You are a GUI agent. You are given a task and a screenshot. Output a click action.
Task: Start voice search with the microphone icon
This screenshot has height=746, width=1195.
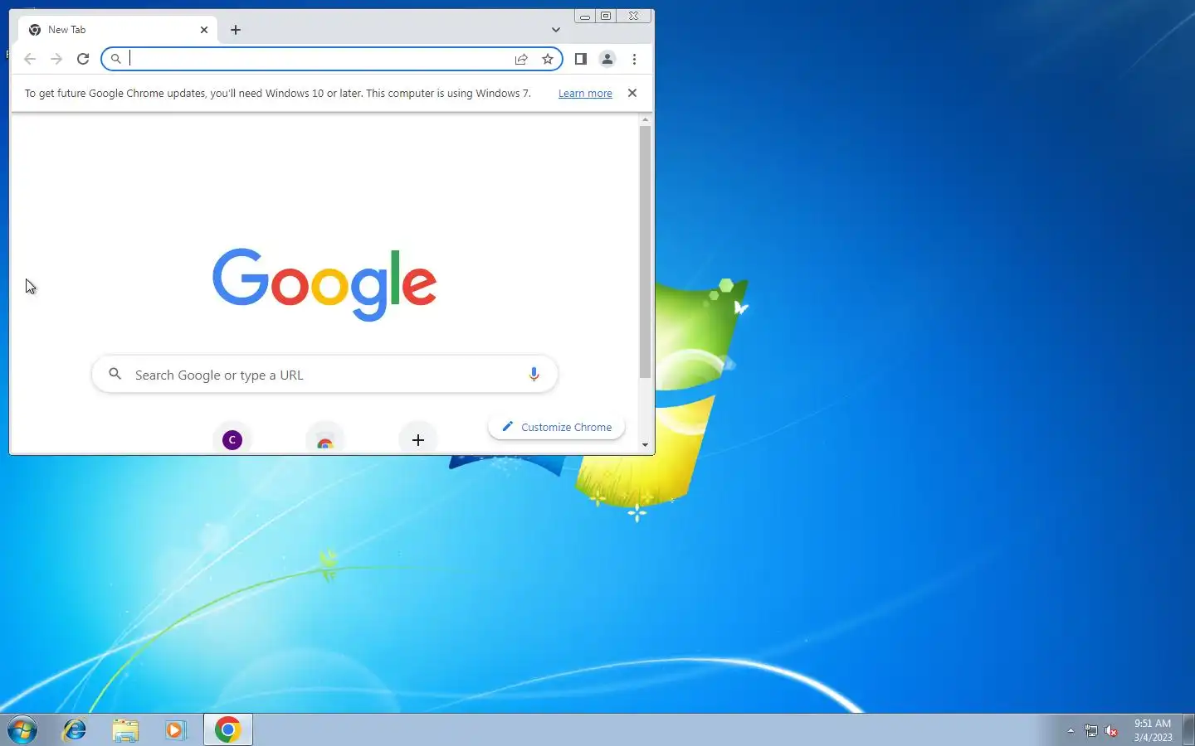[x=534, y=375]
